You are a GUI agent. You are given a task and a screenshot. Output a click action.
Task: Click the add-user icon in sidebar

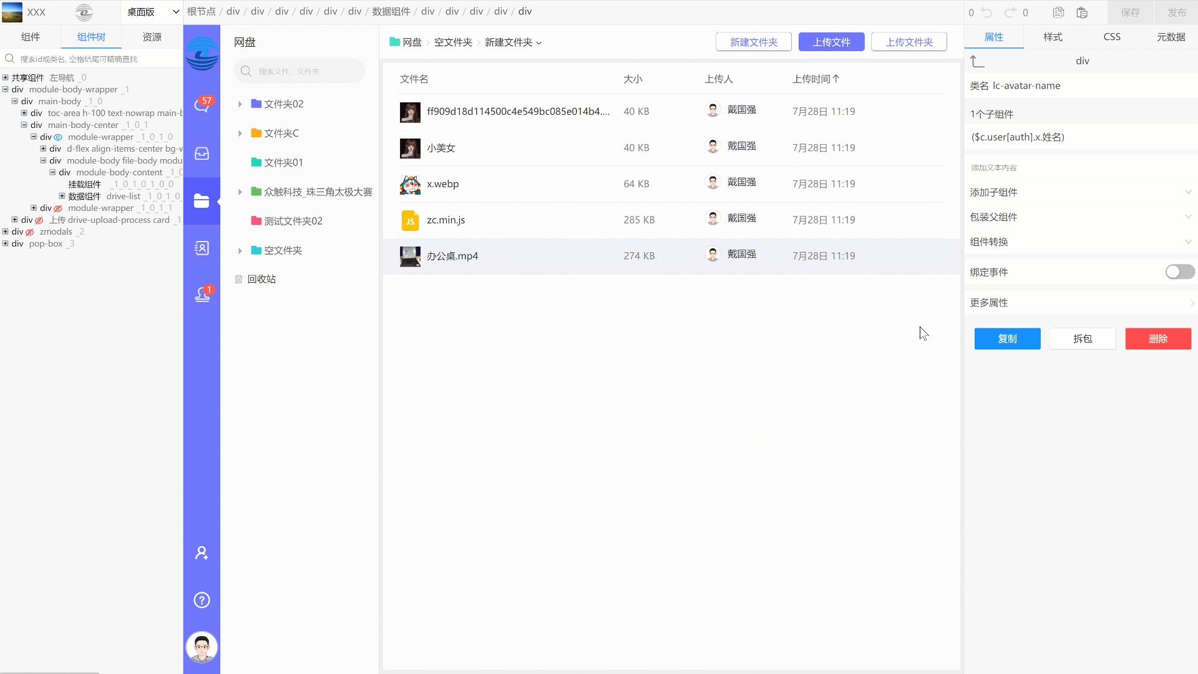coord(202,553)
